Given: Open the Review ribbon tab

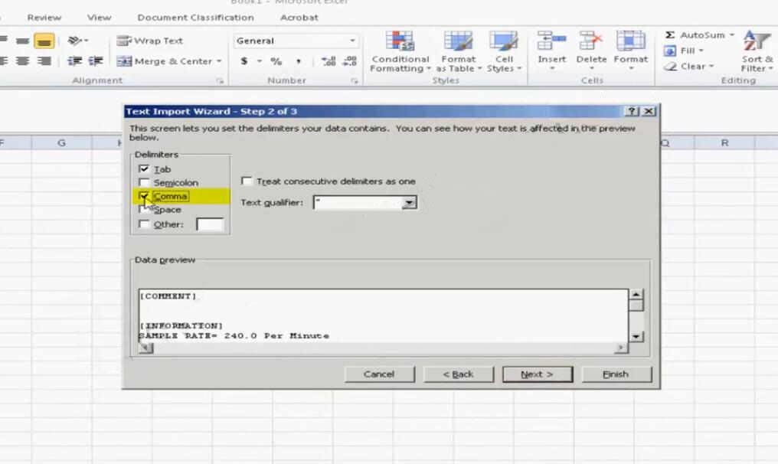Looking at the screenshot, I should pyautogui.click(x=44, y=18).
